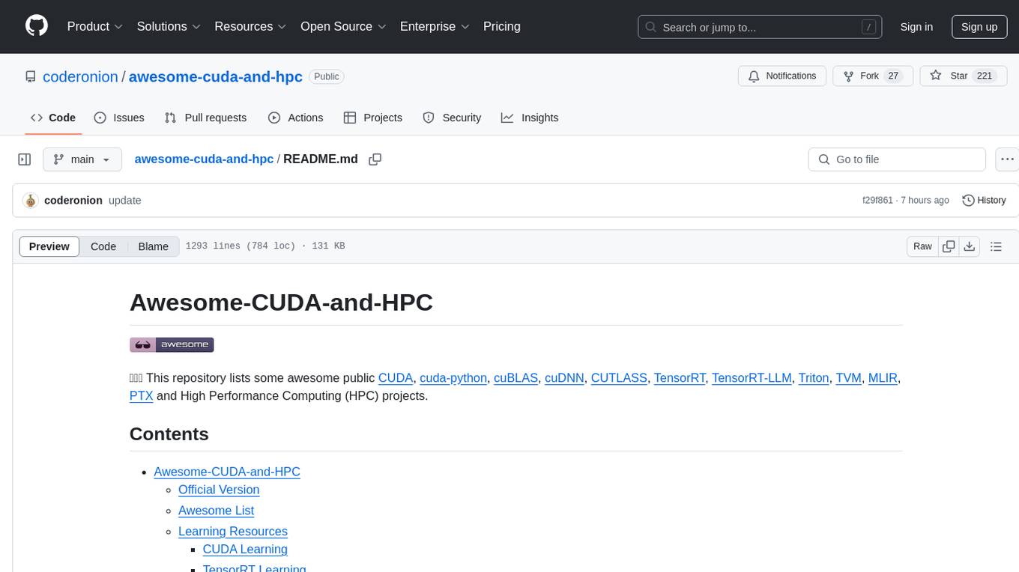The width and height of the screenshot is (1019, 572).
Task: Switch to the Security tab
Action: [x=452, y=118]
